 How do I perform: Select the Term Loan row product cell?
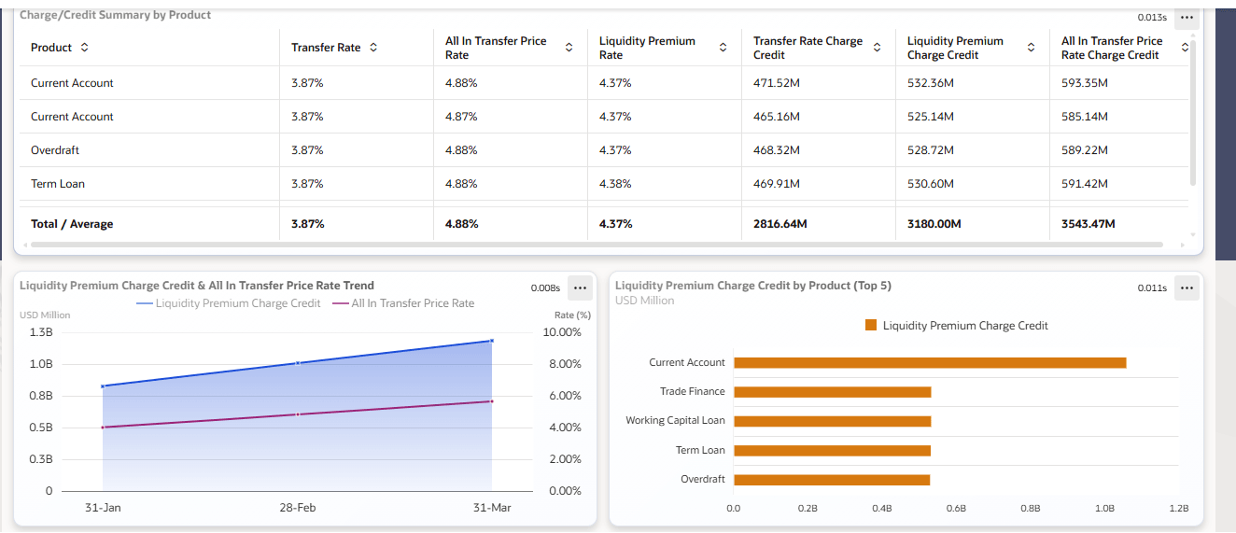(x=148, y=184)
